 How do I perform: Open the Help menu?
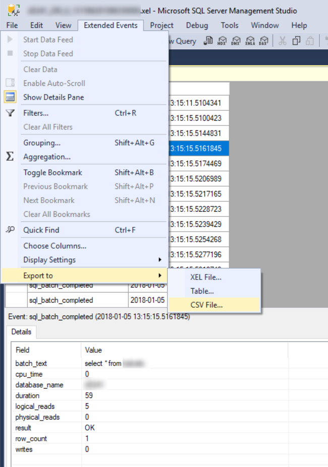click(299, 25)
